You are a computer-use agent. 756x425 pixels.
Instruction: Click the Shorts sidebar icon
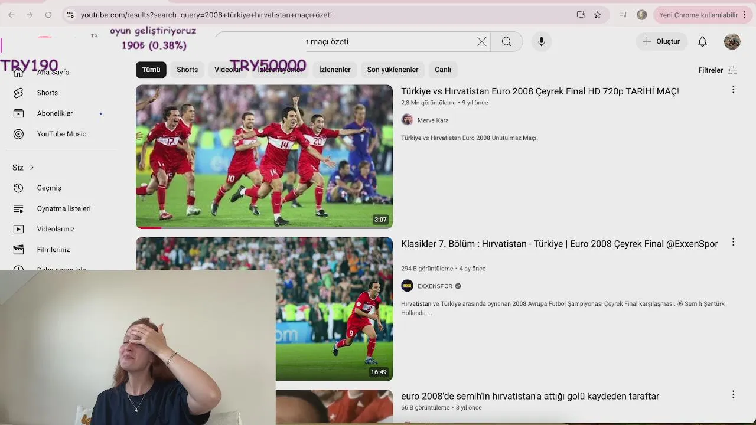tap(18, 93)
